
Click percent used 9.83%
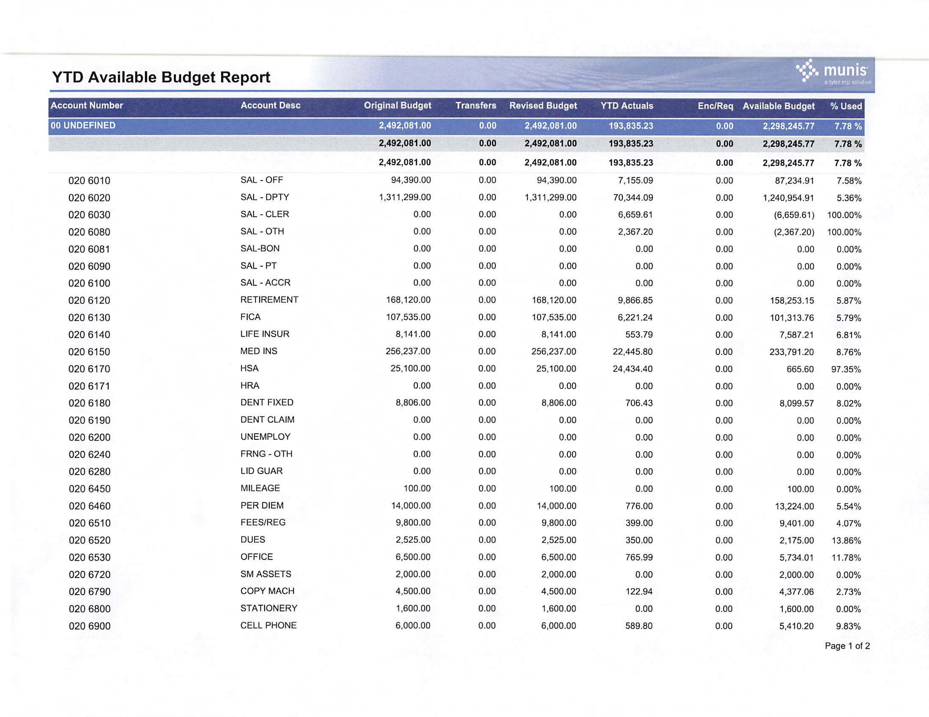tap(848, 626)
